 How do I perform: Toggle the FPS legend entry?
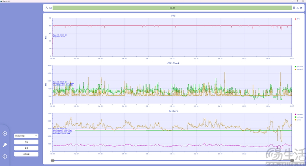[298, 19]
